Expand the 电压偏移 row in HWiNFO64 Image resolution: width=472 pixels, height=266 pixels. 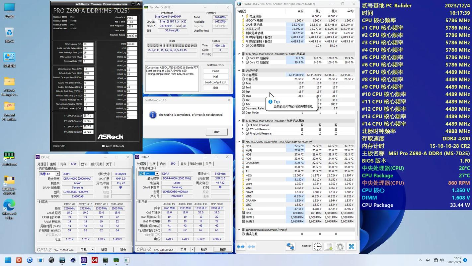pyautogui.click(x=243, y=16)
